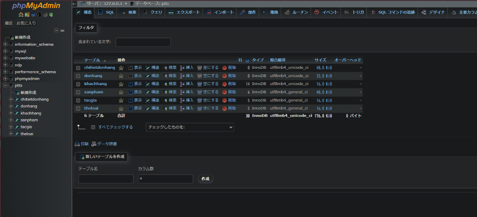Collapse the ptts database tree node
Image resolution: width=477 pixels, height=217 pixels.
tap(6, 85)
